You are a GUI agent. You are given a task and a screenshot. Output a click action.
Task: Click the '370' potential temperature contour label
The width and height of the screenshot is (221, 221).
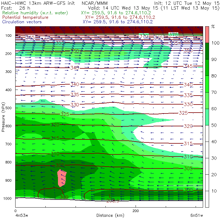(144, 36)
